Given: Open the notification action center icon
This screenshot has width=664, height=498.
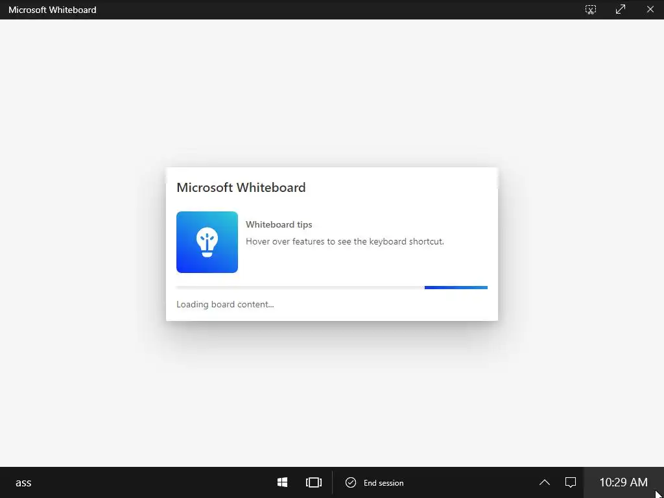Looking at the screenshot, I should pos(571,482).
